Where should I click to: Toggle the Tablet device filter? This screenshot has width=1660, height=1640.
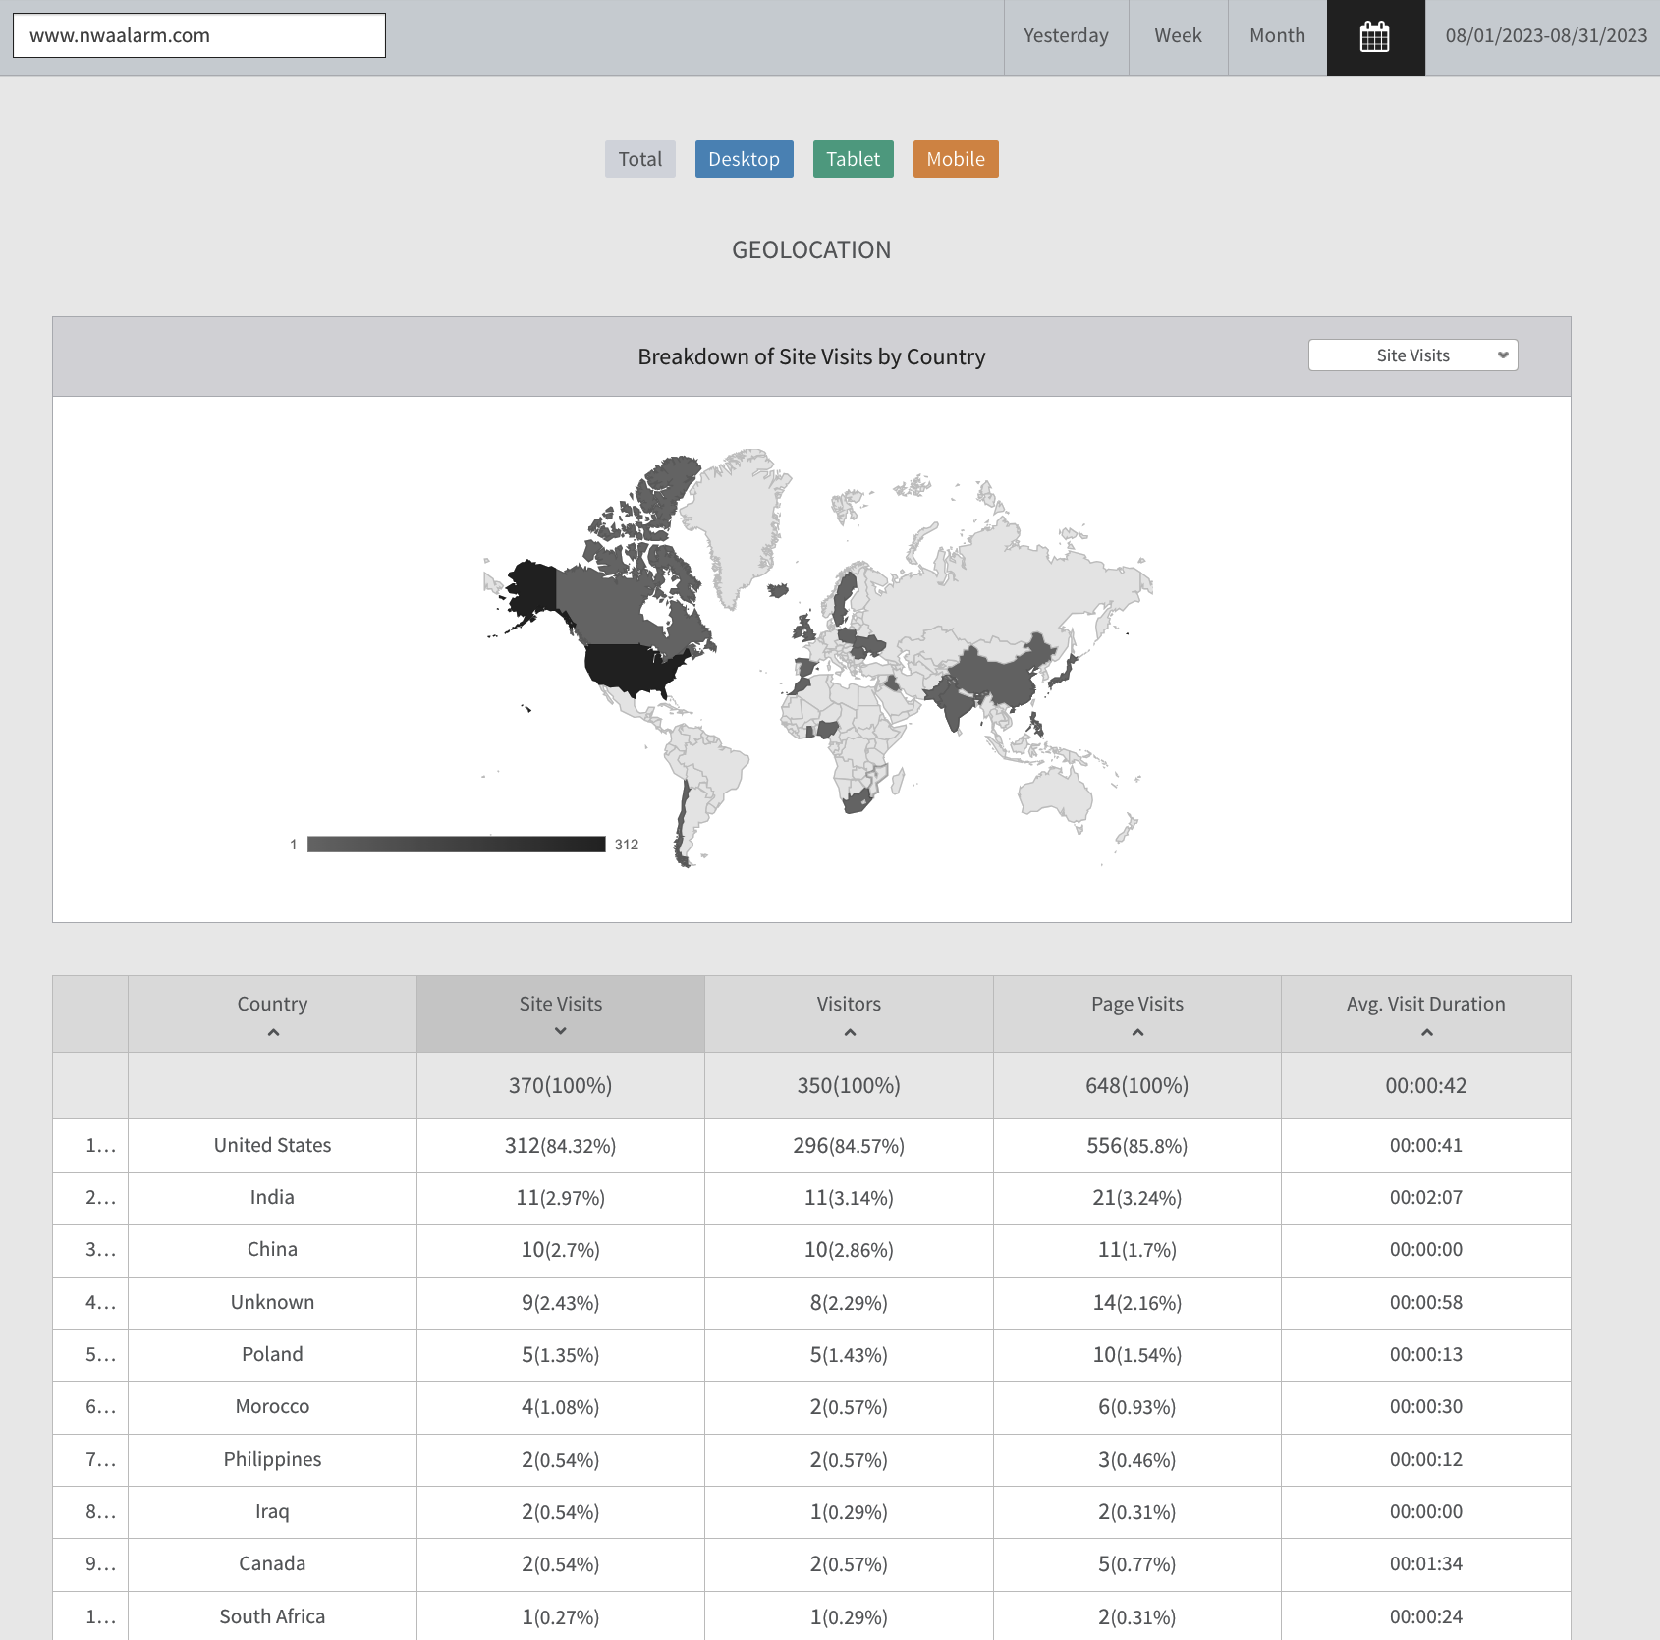(853, 159)
